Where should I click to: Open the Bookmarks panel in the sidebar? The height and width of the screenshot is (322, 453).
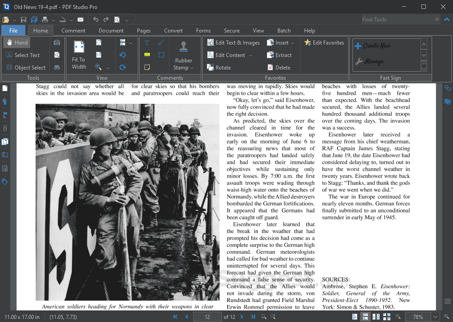tap(5, 102)
